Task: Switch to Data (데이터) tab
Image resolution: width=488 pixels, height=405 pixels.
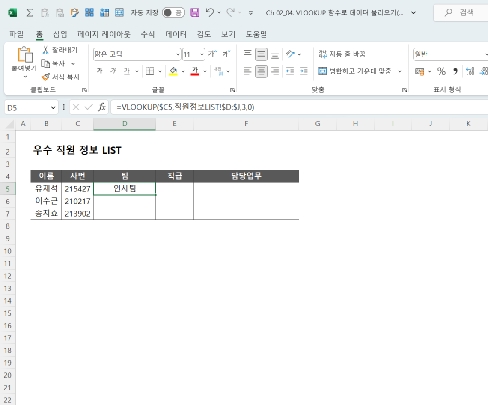Action: 176,34
